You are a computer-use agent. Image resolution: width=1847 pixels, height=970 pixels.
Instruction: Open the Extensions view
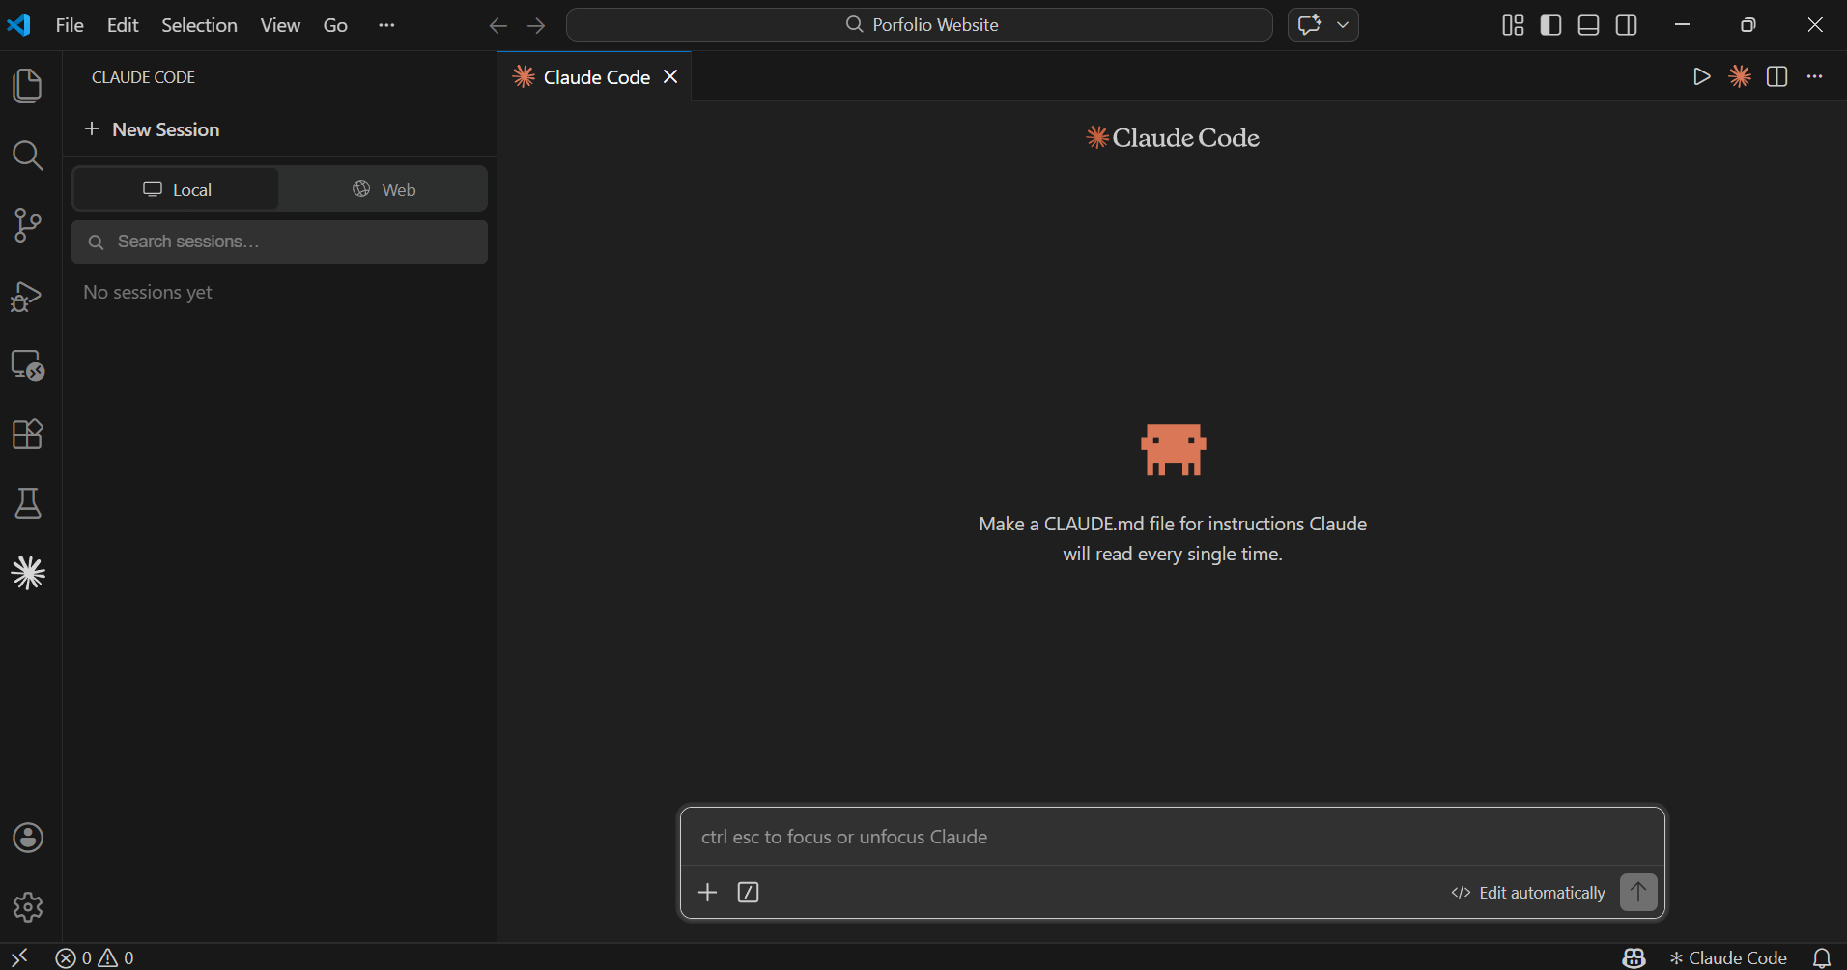28,435
